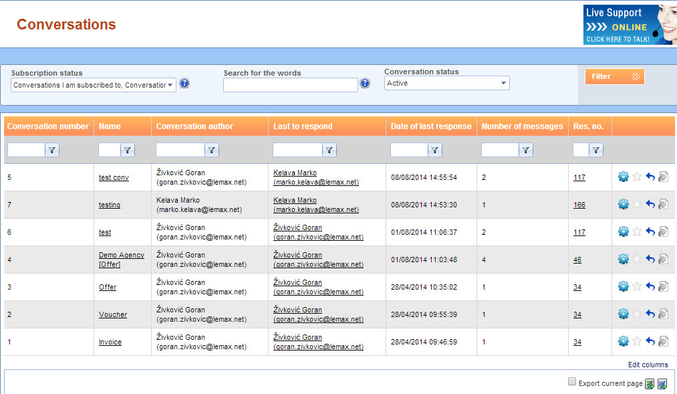The height and width of the screenshot is (394, 677).
Task: Star the Voucher conversation
Action: 637,314
